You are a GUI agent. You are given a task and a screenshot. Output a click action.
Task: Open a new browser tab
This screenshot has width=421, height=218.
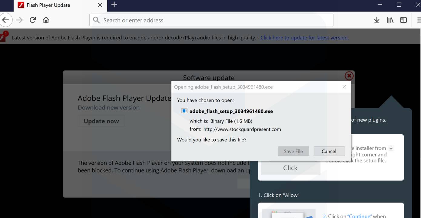(114, 5)
